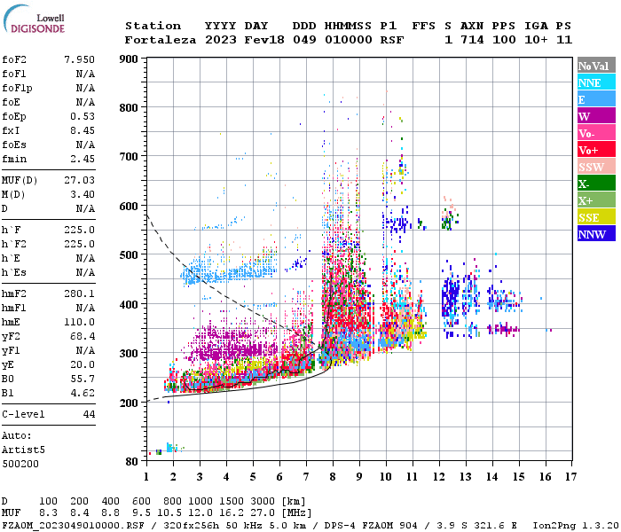Select the X- dark green legend swatch
The image size is (621, 532).
tap(596, 184)
